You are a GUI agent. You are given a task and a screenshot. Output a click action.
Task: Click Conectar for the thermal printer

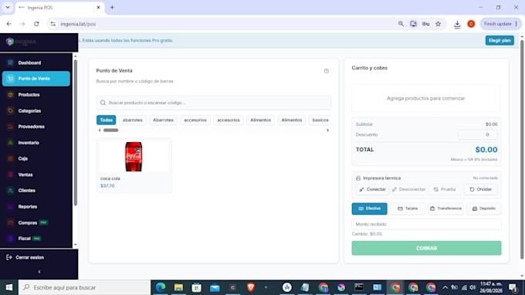(372, 189)
